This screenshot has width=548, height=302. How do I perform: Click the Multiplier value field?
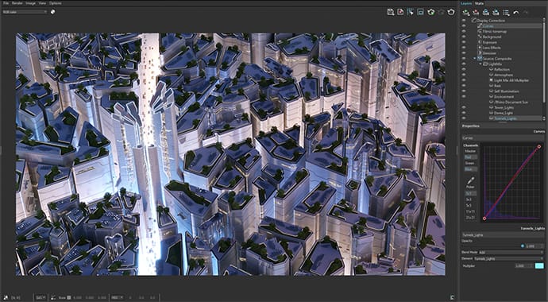click(x=524, y=266)
